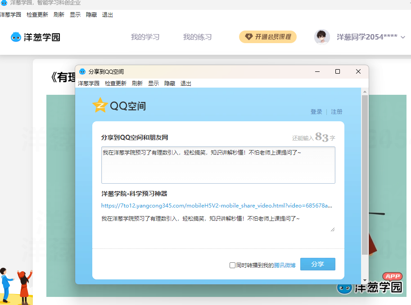Click 隐藏 in the share dialog menu
The height and width of the screenshot is (305, 411).
(x=170, y=84)
